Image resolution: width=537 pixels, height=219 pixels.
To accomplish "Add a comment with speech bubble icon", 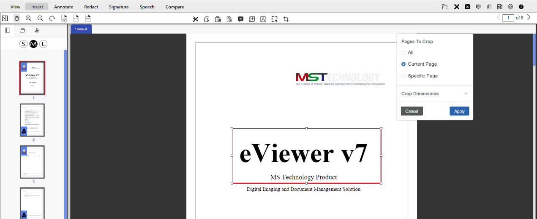I will click(x=241, y=19).
